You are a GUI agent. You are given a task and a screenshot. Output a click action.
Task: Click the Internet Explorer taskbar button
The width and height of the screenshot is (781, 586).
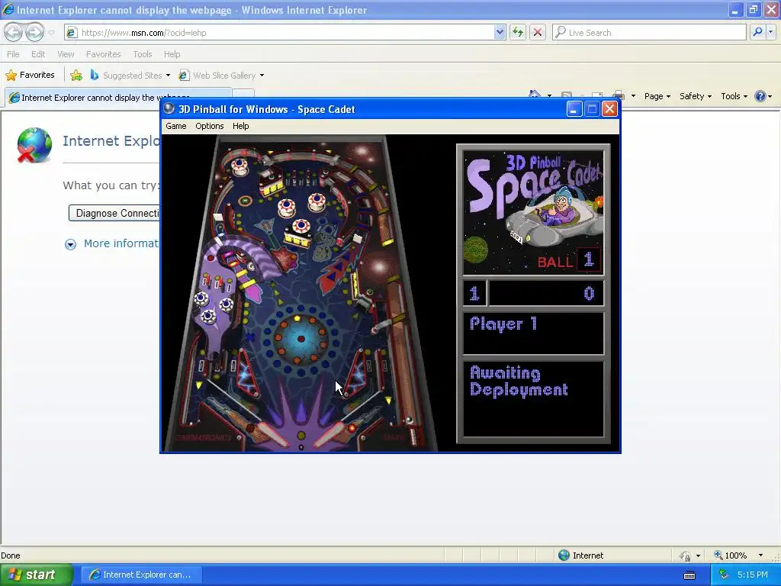point(141,575)
